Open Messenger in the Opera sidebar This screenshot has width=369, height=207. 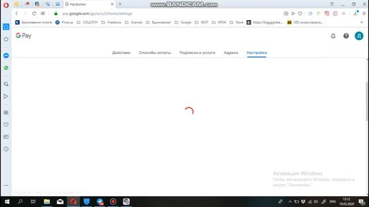(6, 56)
